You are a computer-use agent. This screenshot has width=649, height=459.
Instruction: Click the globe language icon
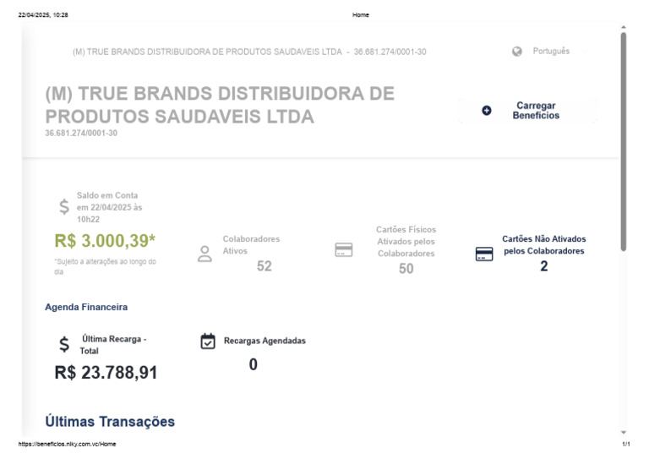pos(516,52)
